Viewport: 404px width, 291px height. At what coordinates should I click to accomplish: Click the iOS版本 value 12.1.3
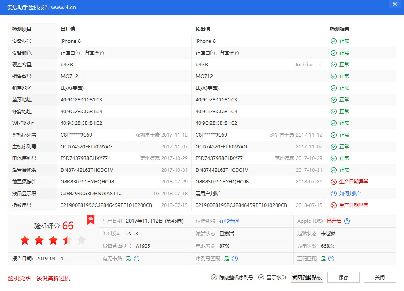tap(131, 234)
